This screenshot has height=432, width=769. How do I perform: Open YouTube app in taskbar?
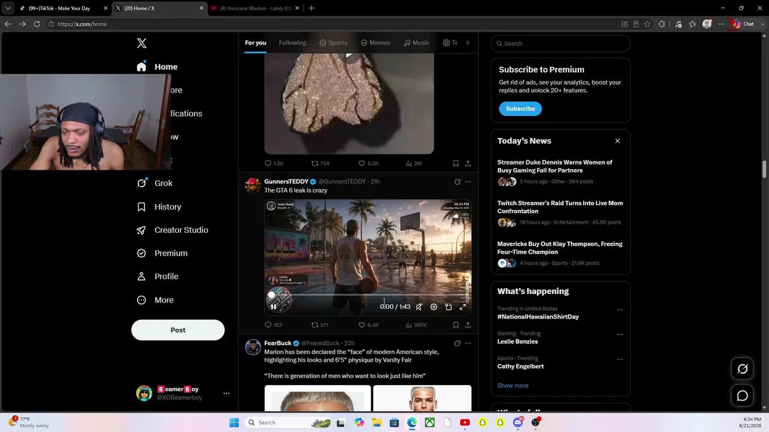[x=464, y=422]
